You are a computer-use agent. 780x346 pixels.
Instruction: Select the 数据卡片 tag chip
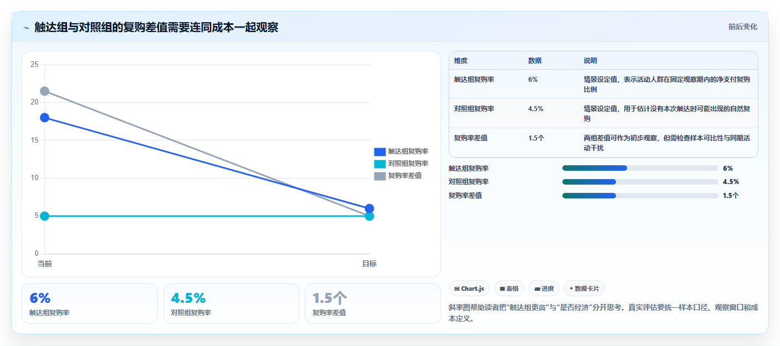pyautogui.click(x=584, y=289)
